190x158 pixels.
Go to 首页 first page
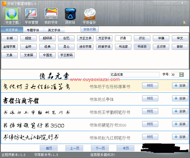[49, 148]
